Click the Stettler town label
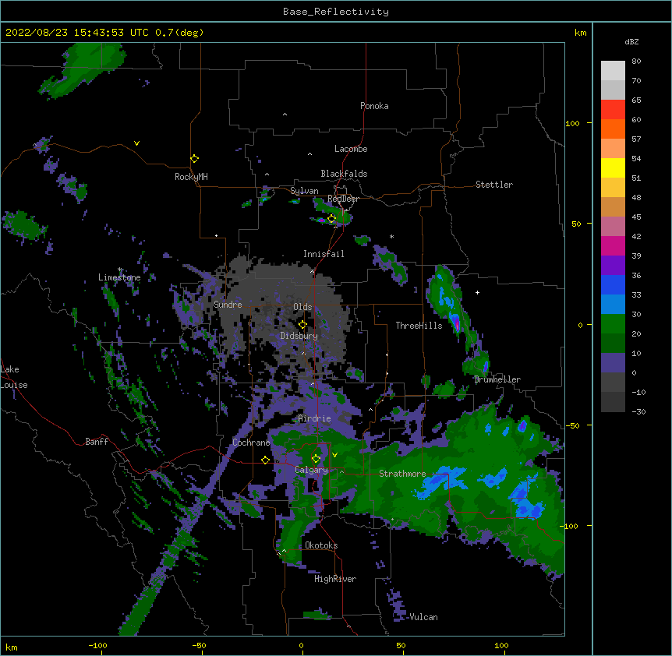 click(493, 185)
